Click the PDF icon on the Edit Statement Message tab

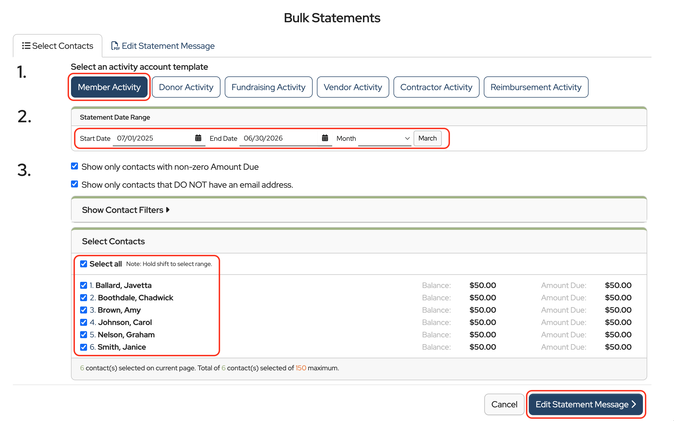click(115, 46)
